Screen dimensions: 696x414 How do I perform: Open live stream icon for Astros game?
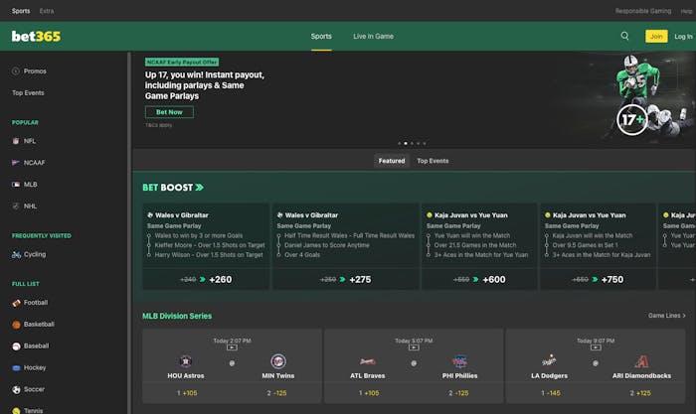pos(232,347)
